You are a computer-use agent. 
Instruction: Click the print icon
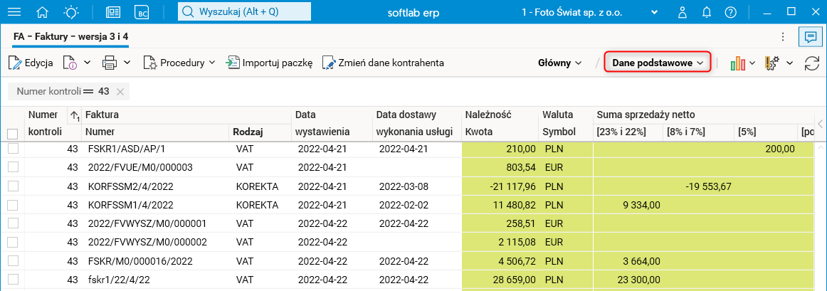(x=110, y=63)
